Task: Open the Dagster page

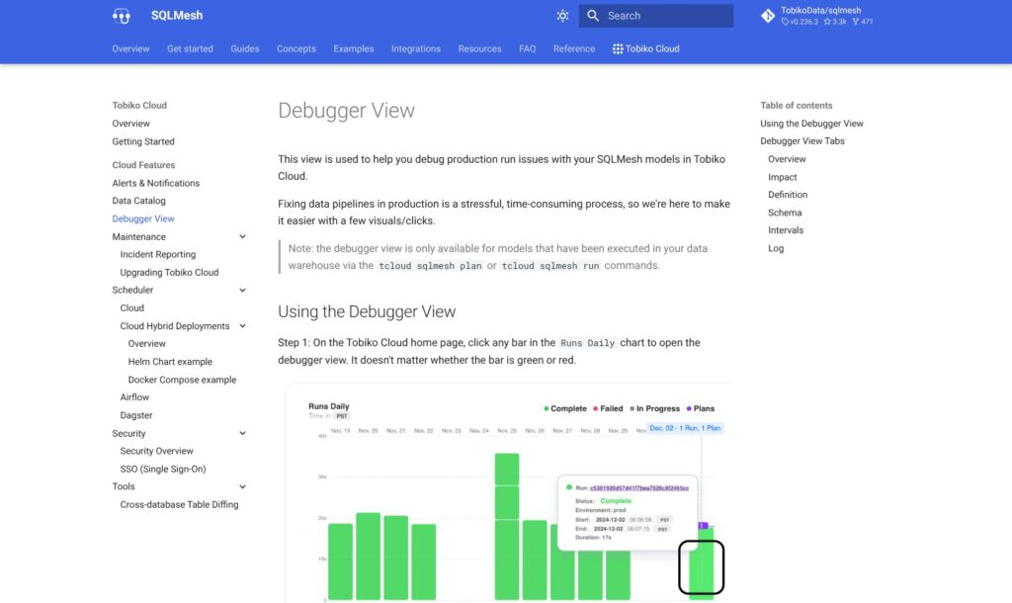Action: [x=136, y=415]
